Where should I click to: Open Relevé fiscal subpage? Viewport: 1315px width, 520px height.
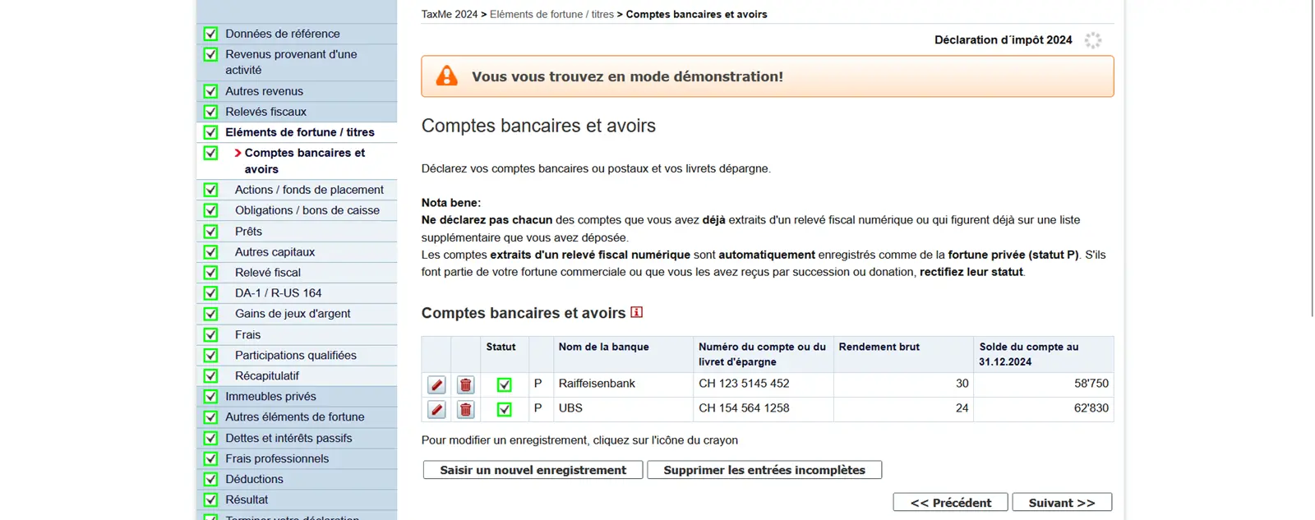point(268,273)
